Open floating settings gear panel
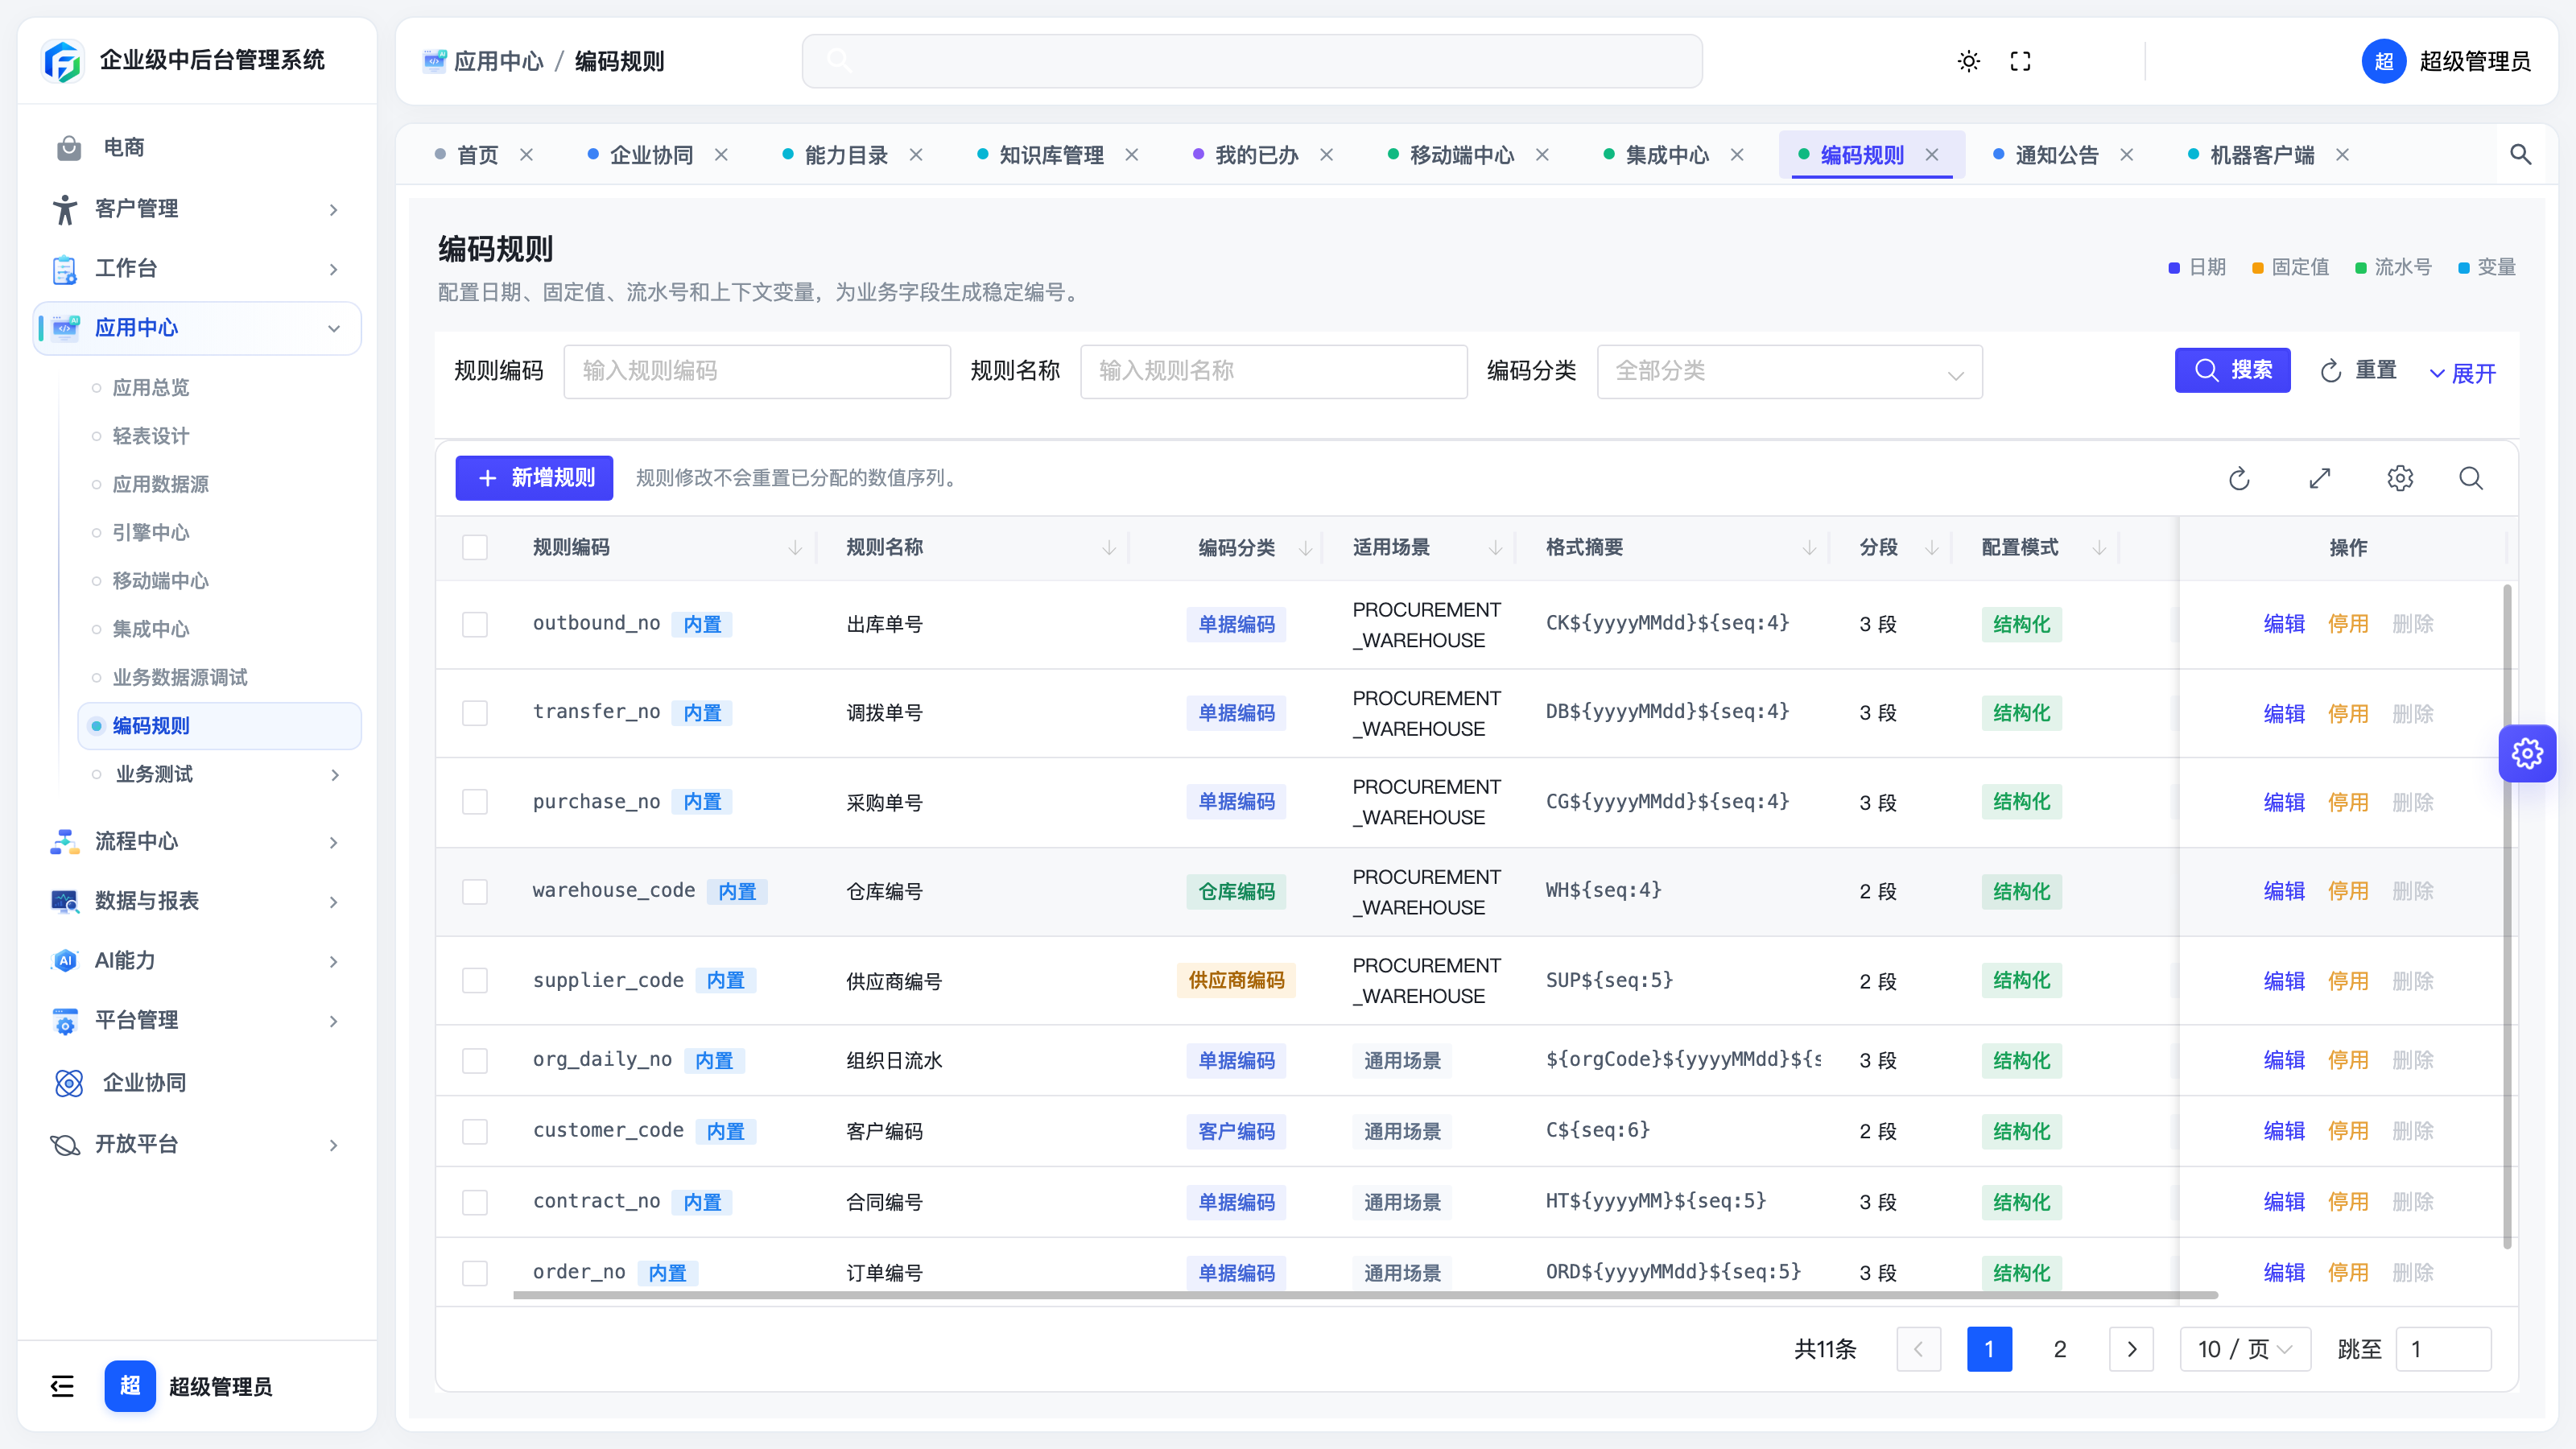Image resolution: width=2576 pixels, height=1449 pixels. pyautogui.click(x=2527, y=753)
